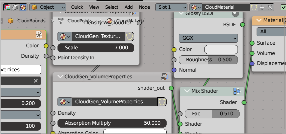Unlink CloudMaterial with the X icon
The height and width of the screenshot is (134, 286).
[x=270, y=7]
